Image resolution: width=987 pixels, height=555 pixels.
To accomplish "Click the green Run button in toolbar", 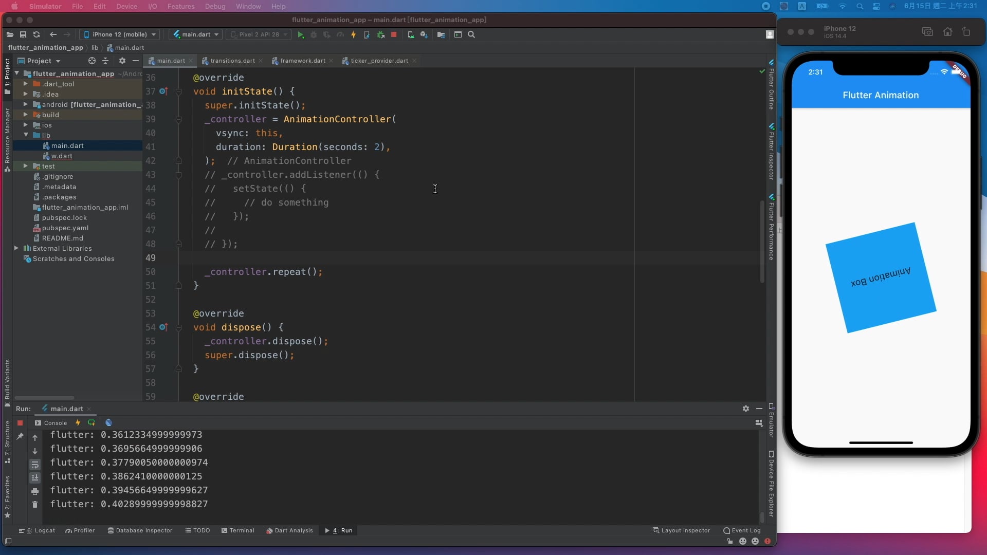I will (301, 35).
